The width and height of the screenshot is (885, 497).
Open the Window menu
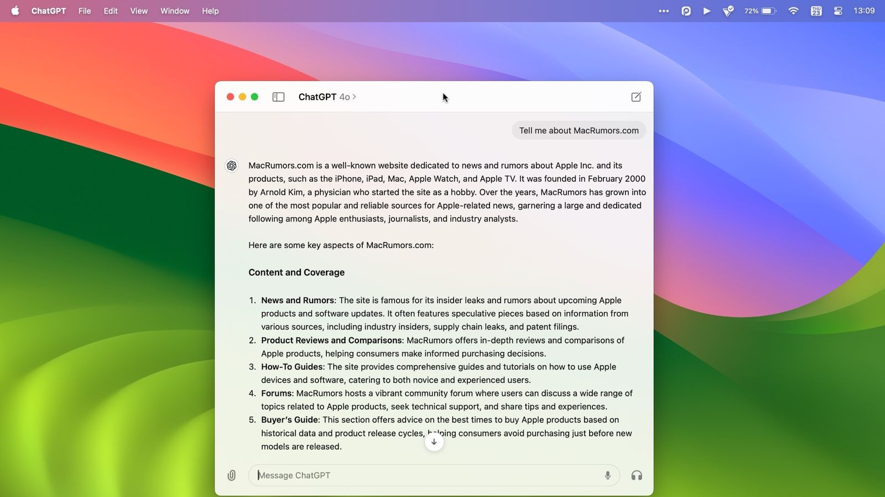(x=175, y=10)
